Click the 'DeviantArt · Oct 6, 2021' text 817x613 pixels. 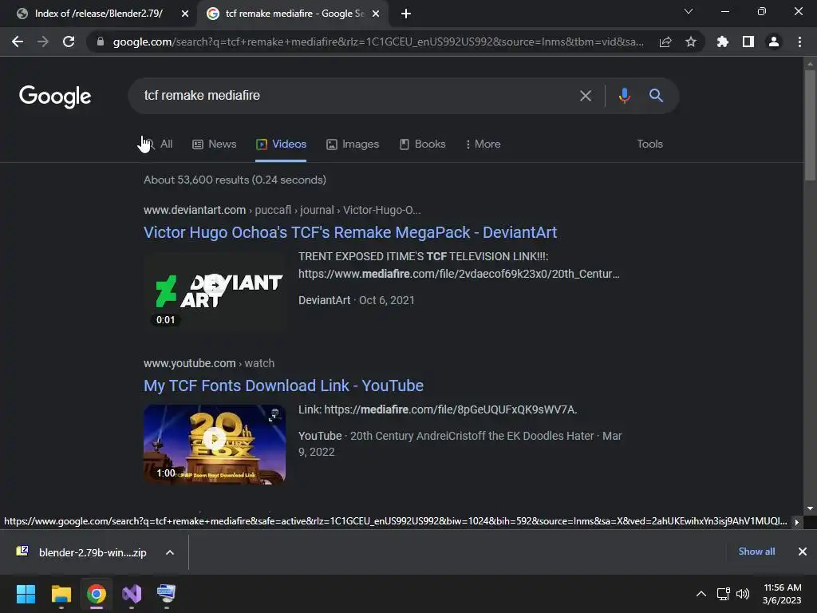(x=357, y=300)
